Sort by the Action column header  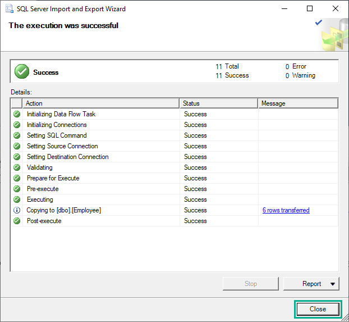click(x=101, y=103)
